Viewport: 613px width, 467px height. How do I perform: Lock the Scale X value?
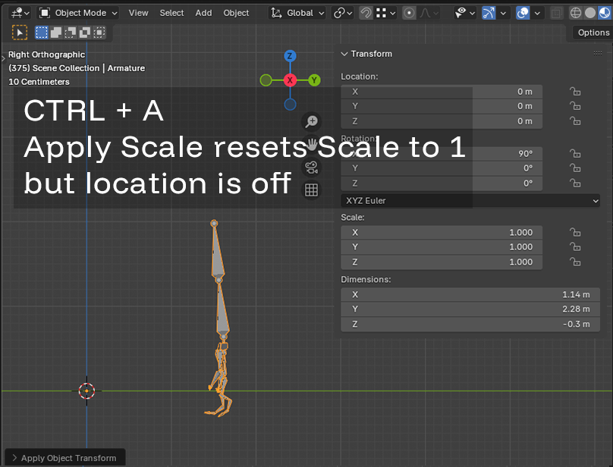(x=575, y=233)
